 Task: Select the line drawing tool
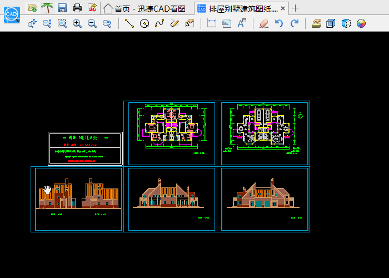click(x=129, y=23)
